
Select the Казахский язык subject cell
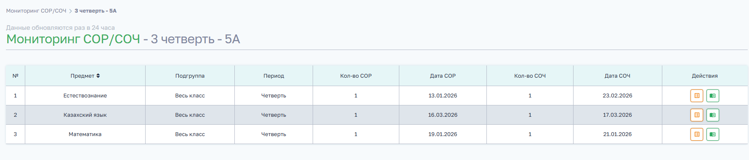(85, 115)
